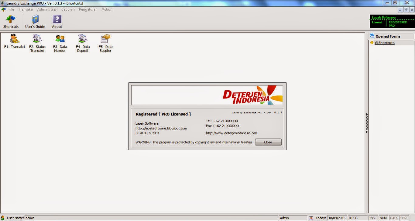Open the F2 - Status Transaksi shortcut
This screenshot has height=221, width=415.
[37, 40]
